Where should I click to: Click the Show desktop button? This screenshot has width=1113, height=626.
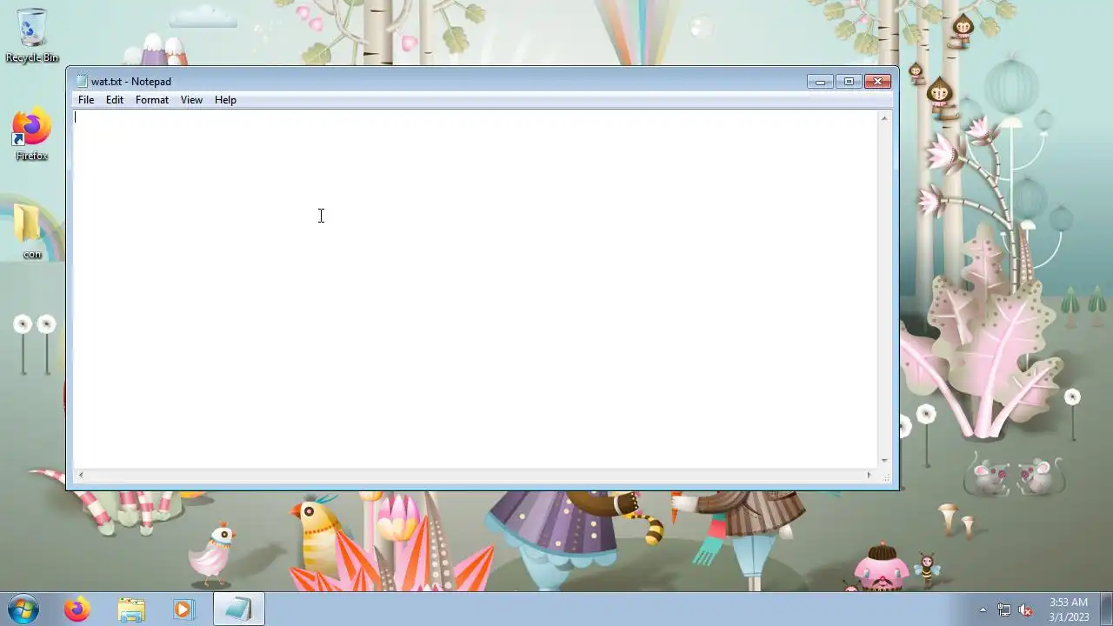coord(1106,609)
